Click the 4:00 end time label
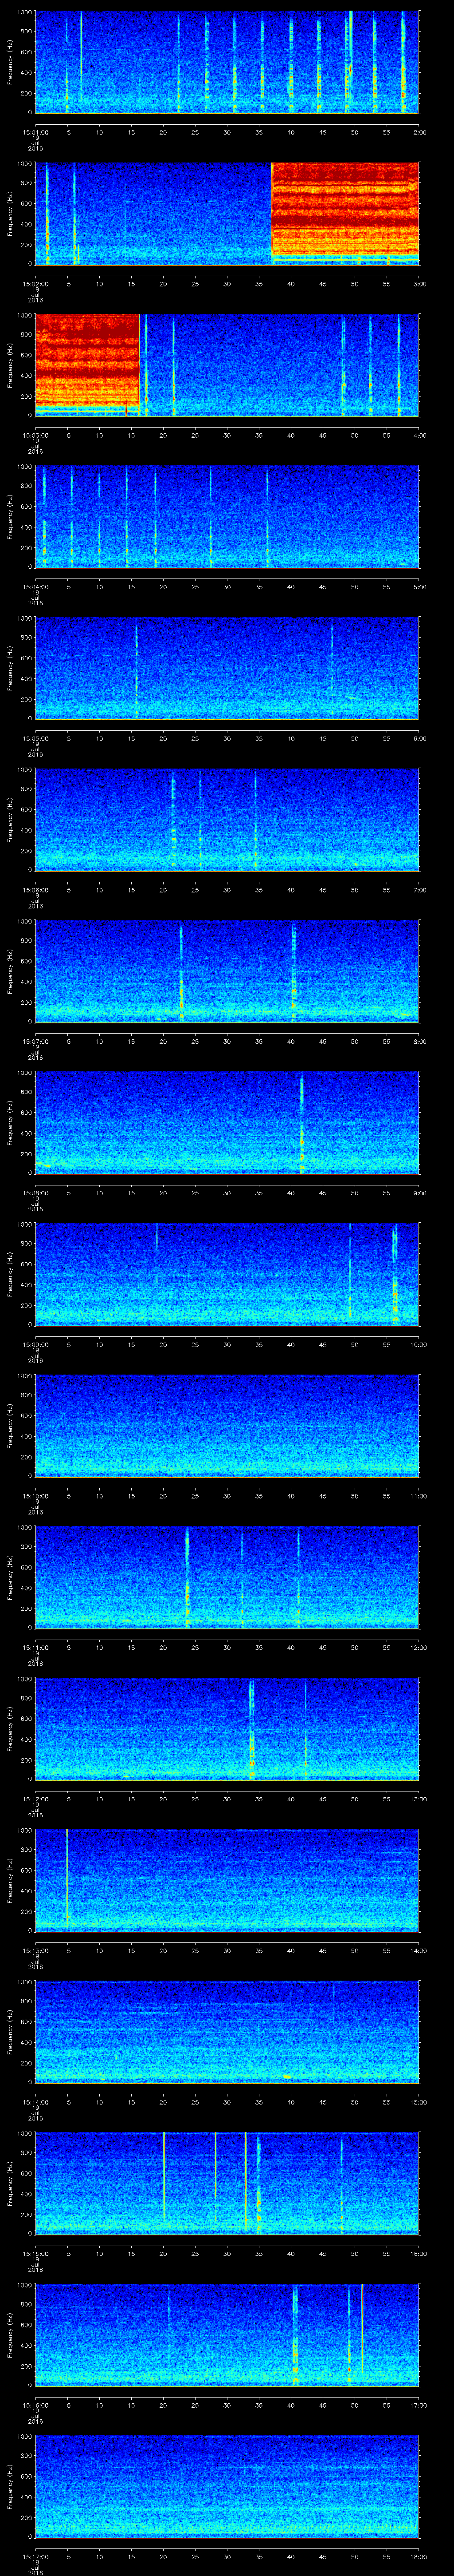The width and height of the screenshot is (454, 2576). pyautogui.click(x=419, y=435)
